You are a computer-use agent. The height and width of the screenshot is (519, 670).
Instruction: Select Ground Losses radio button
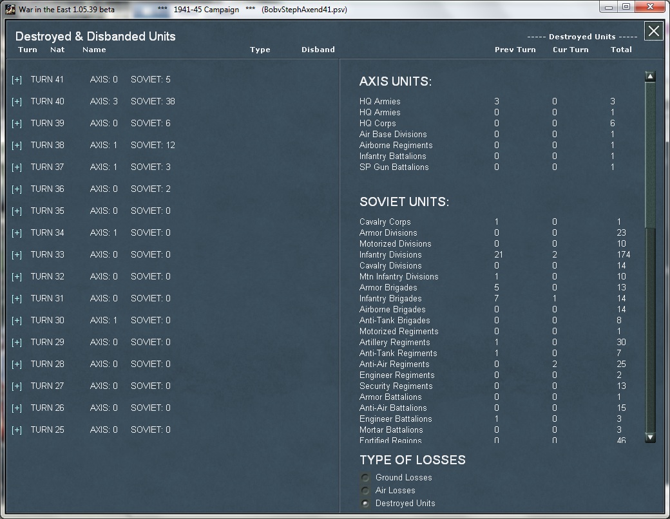point(365,478)
